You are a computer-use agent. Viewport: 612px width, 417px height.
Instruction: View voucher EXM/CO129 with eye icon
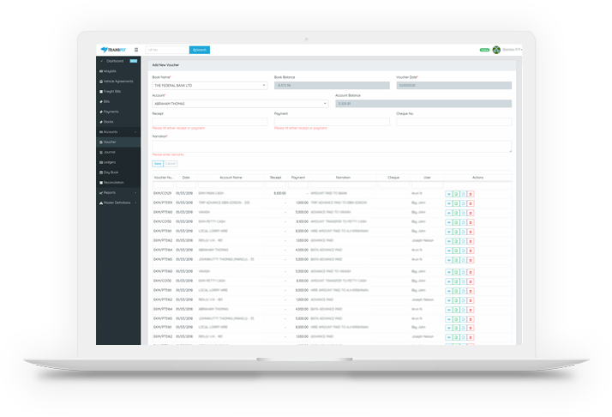[x=449, y=194]
